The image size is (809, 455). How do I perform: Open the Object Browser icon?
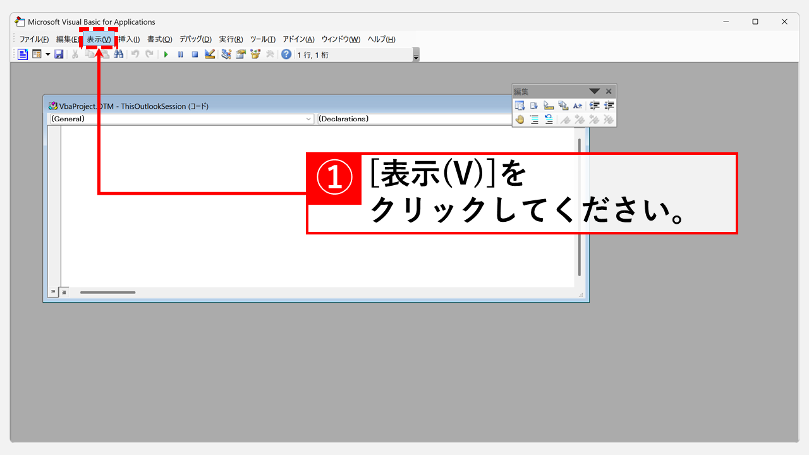[255, 54]
